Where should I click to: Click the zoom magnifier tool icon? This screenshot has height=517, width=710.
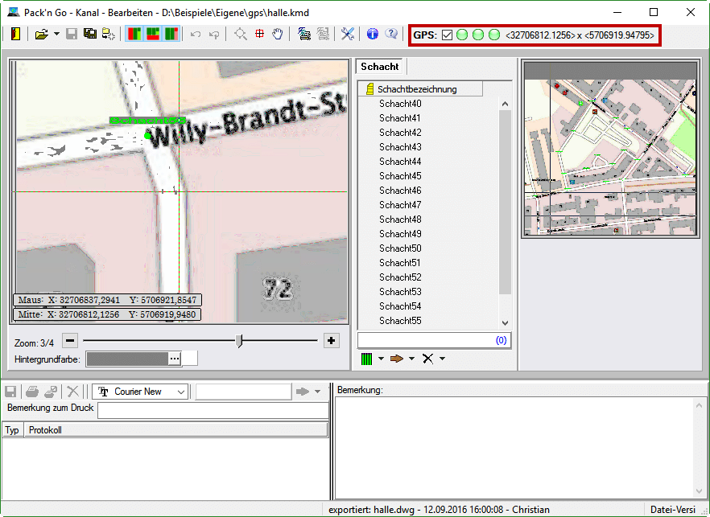[x=241, y=34]
